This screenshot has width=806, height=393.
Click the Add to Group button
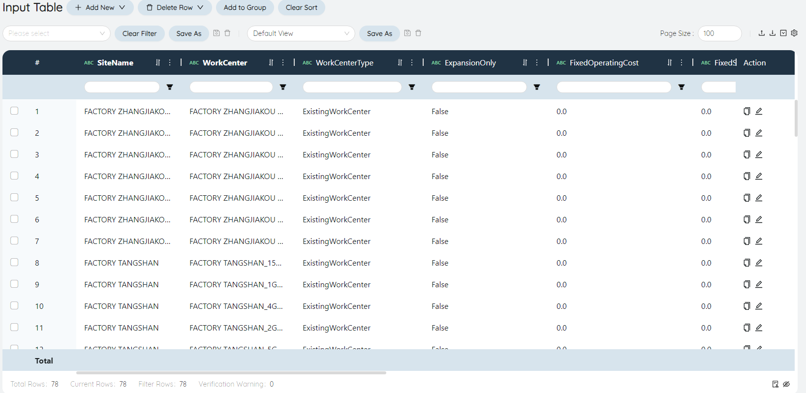[x=245, y=7]
